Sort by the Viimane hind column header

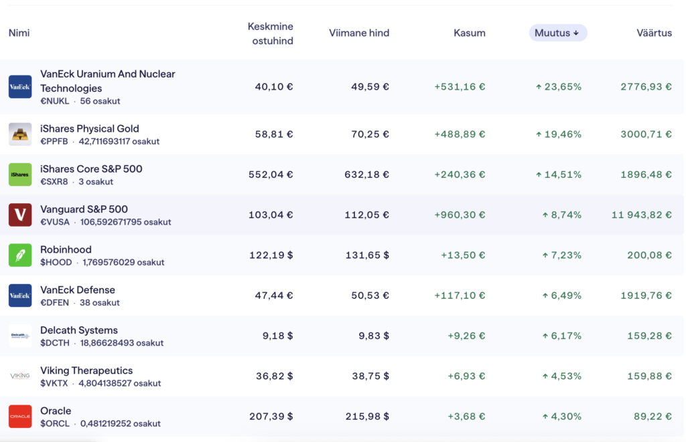click(x=359, y=33)
